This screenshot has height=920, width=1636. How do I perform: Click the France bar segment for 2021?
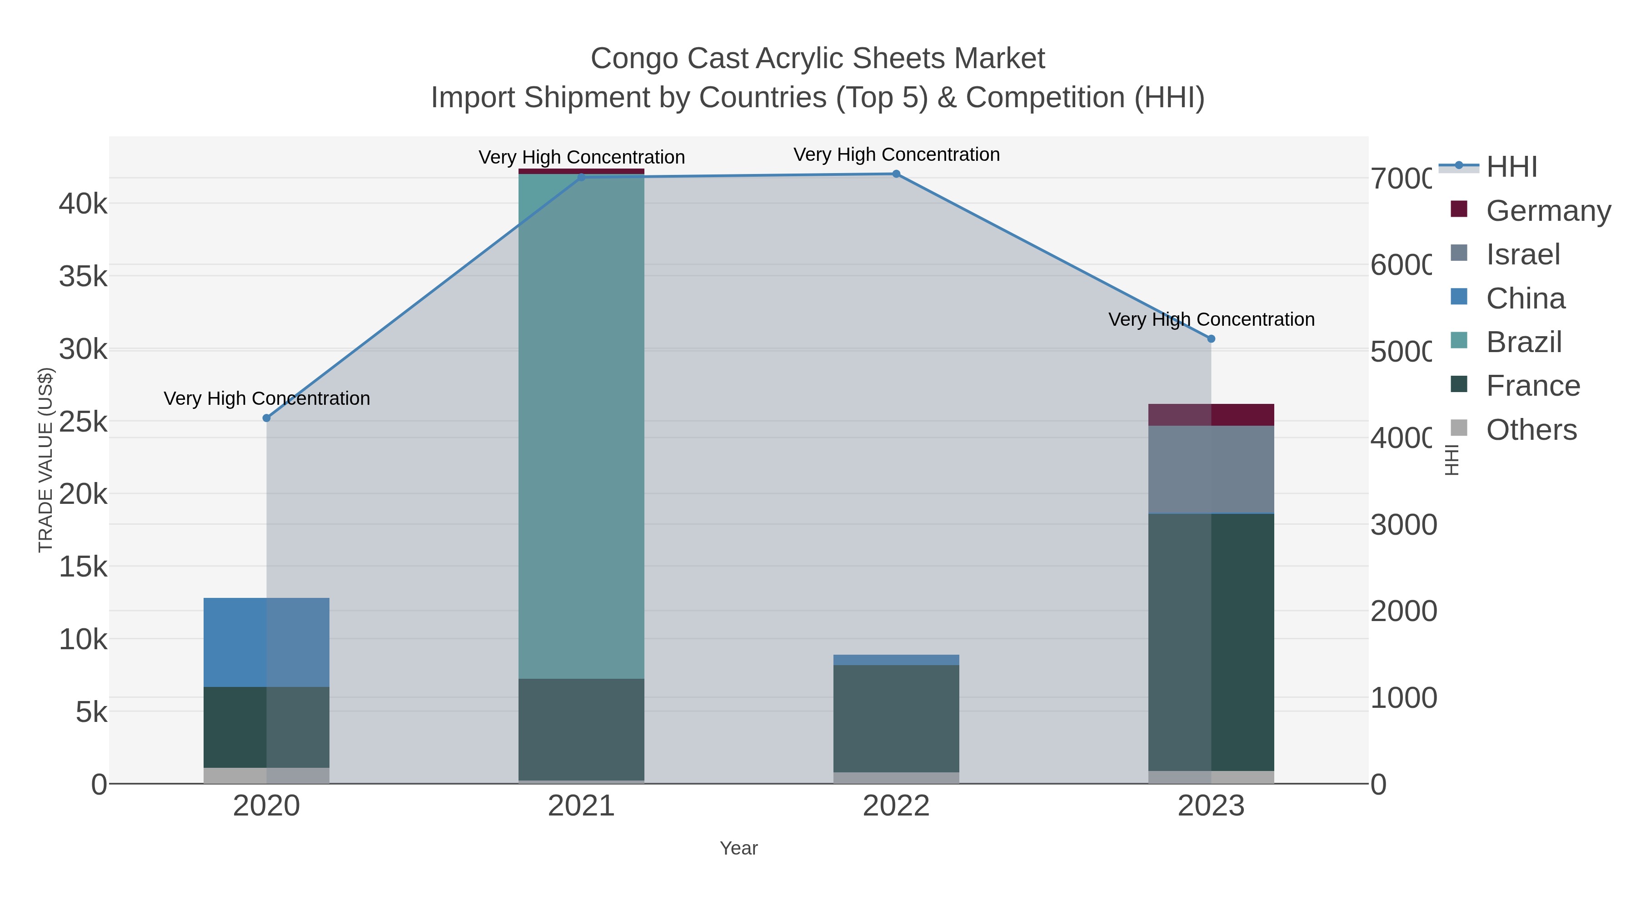coord(581,730)
